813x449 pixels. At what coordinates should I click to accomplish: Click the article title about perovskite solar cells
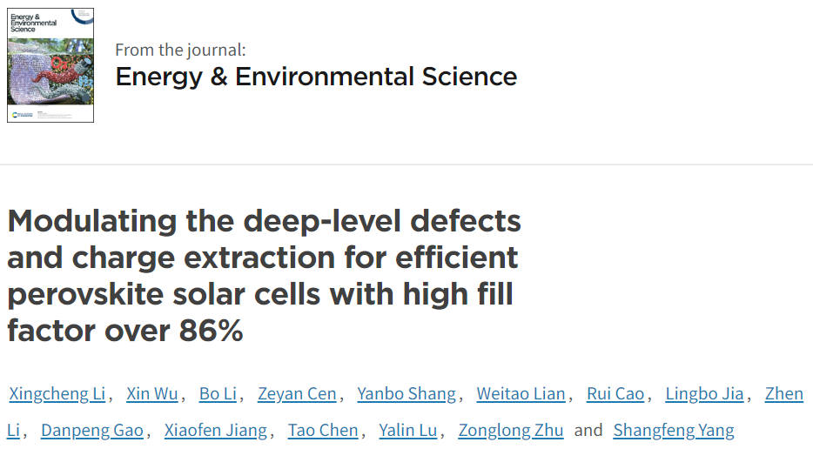(x=264, y=275)
